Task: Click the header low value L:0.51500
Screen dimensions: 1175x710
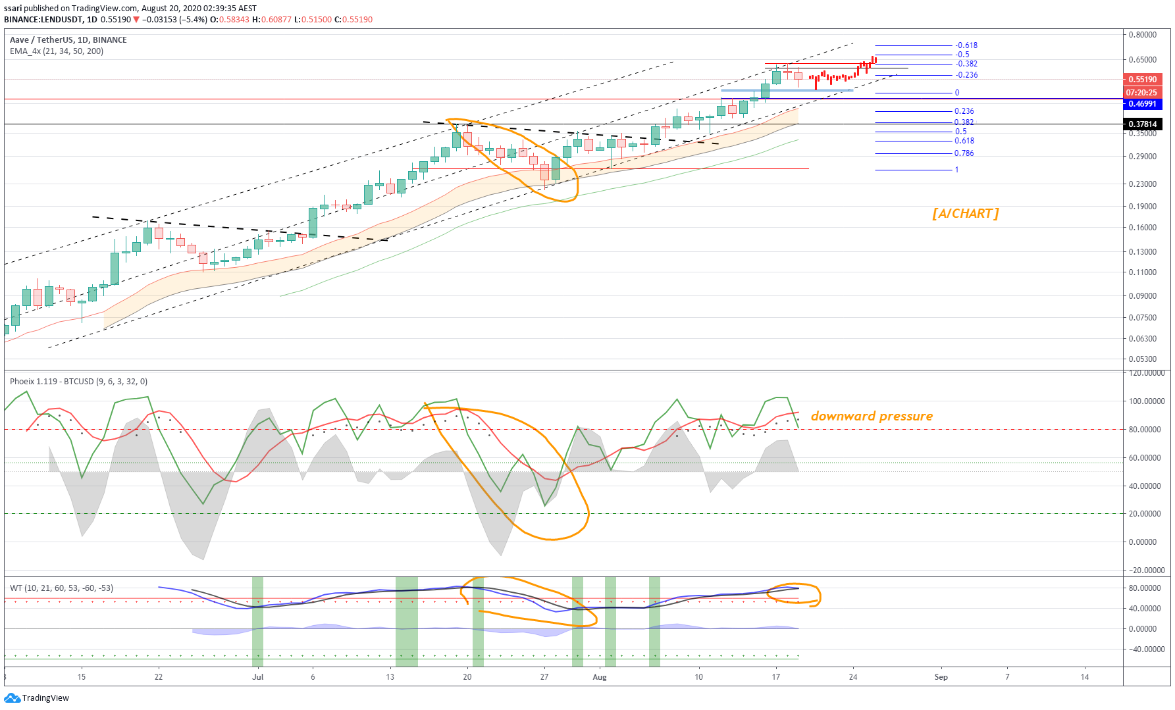Action: [313, 20]
